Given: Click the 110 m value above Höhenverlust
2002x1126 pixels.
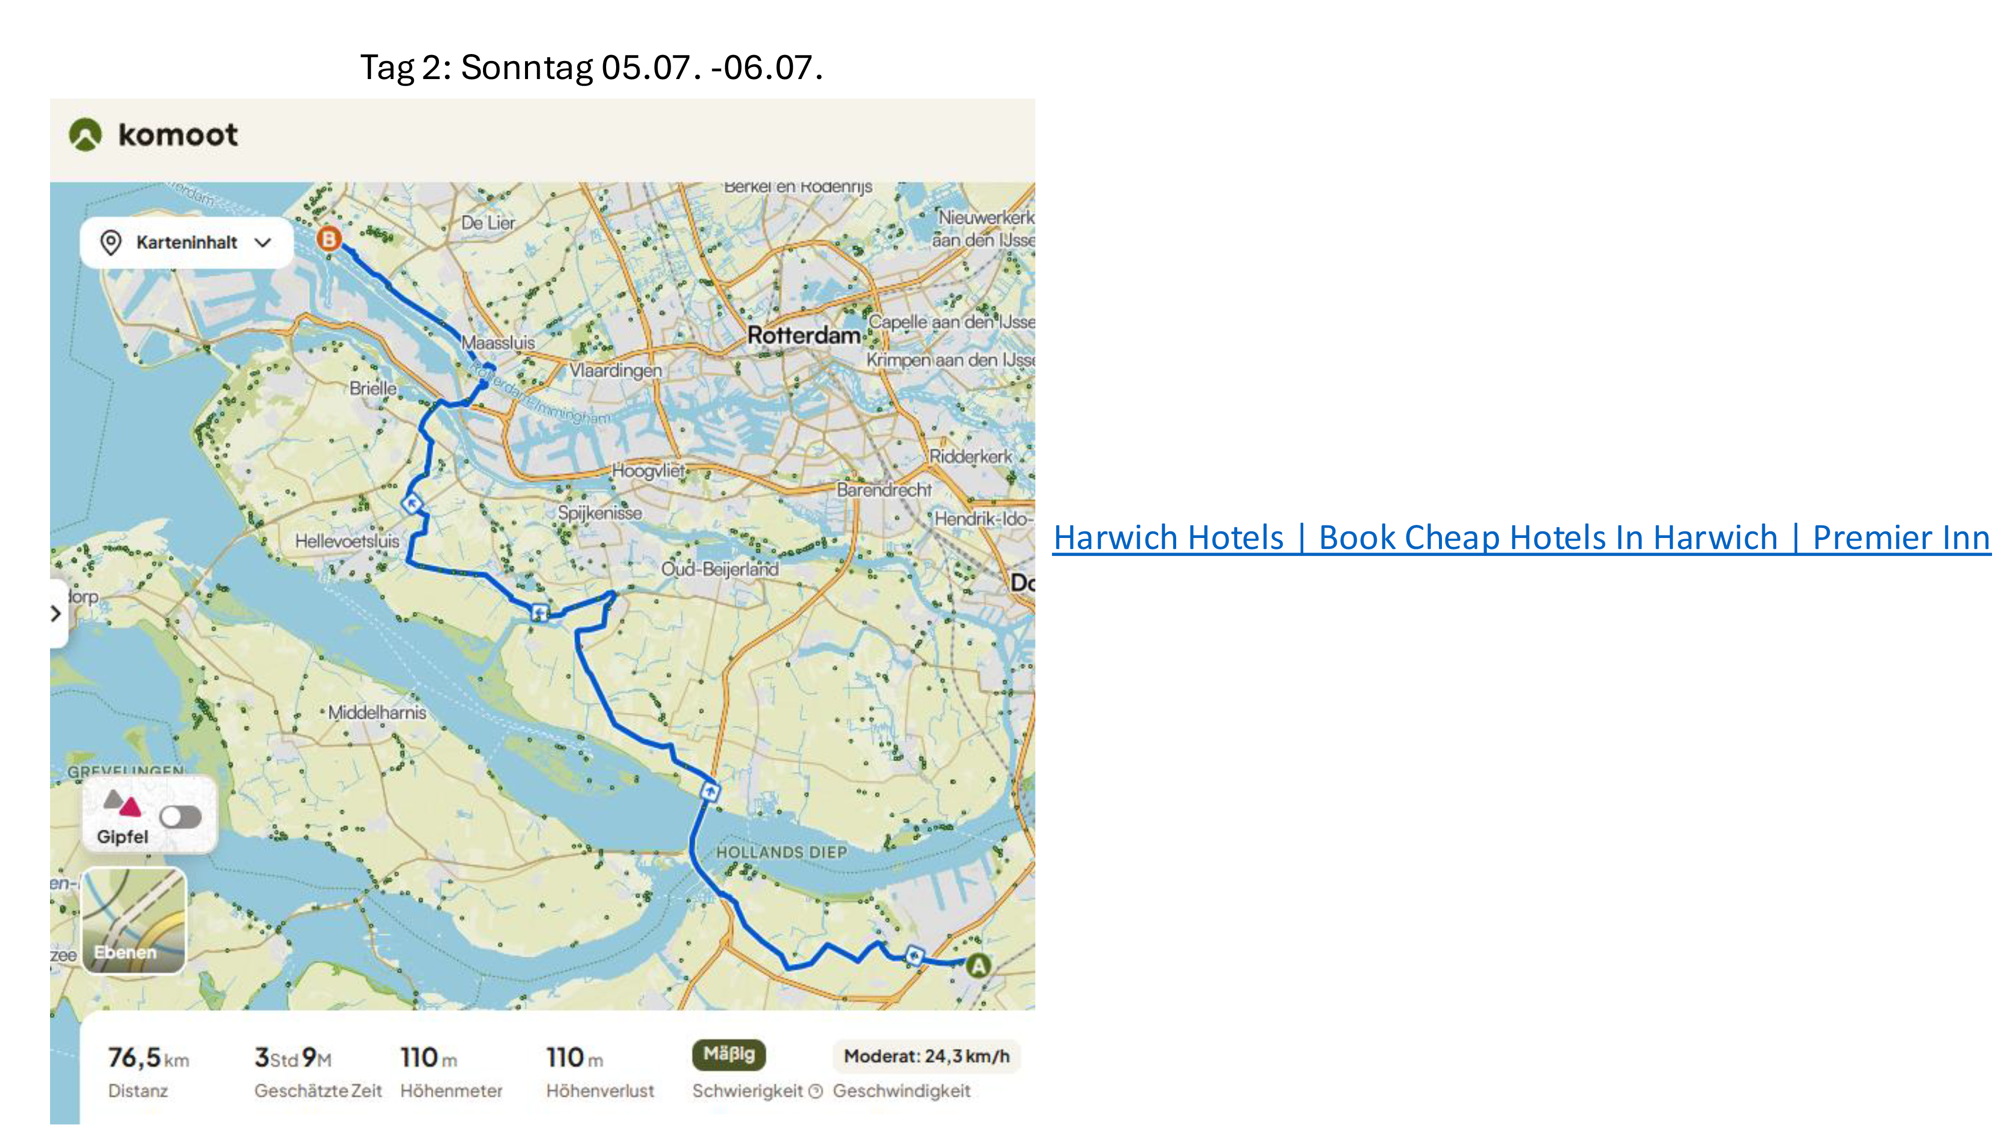Looking at the screenshot, I should pyautogui.click(x=575, y=1057).
